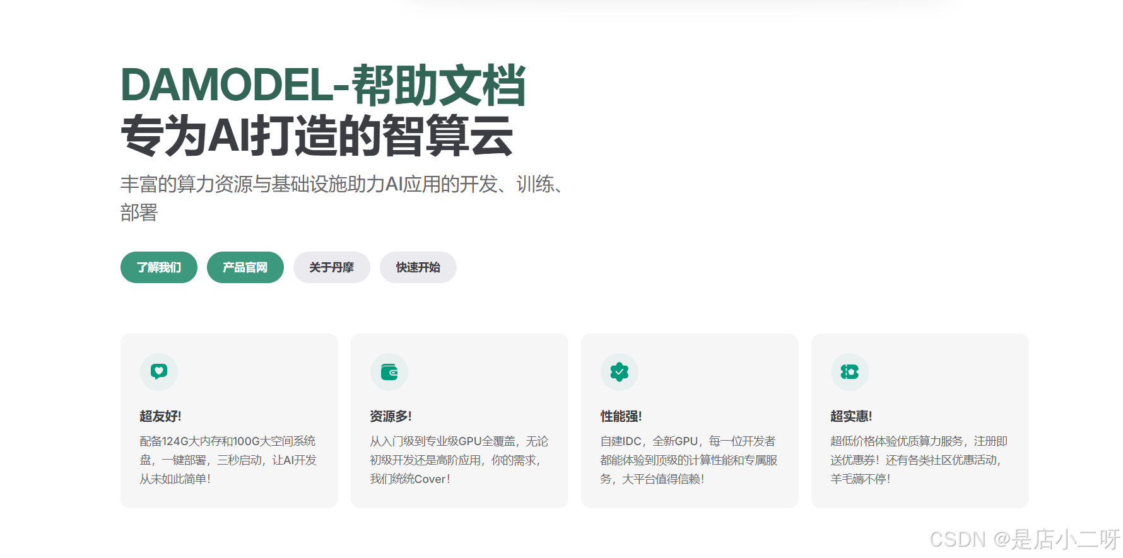Click the heart chat icon above 超友好
The width and height of the screenshot is (1123, 558).
[x=159, y=372]
